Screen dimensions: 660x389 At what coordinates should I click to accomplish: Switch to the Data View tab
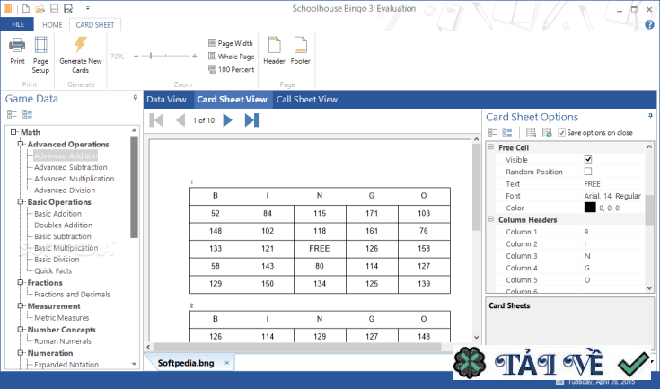tap(166, 100)
